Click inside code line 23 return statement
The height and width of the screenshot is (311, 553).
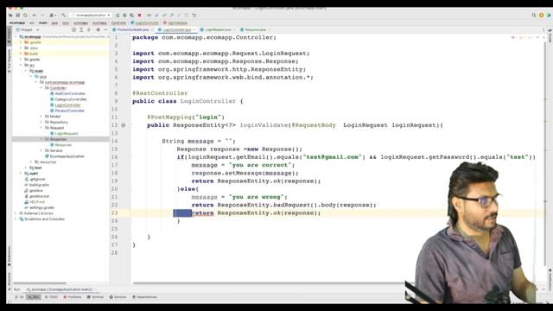point(256,213)
